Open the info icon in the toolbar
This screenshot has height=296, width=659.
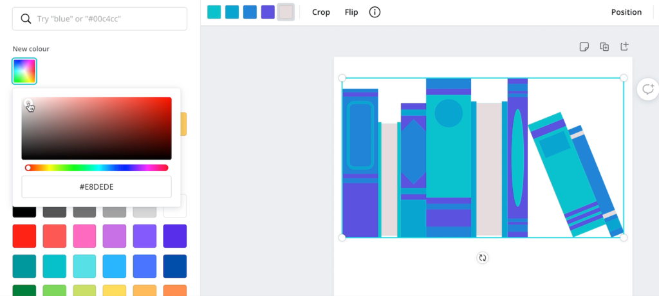pos(375,12)
